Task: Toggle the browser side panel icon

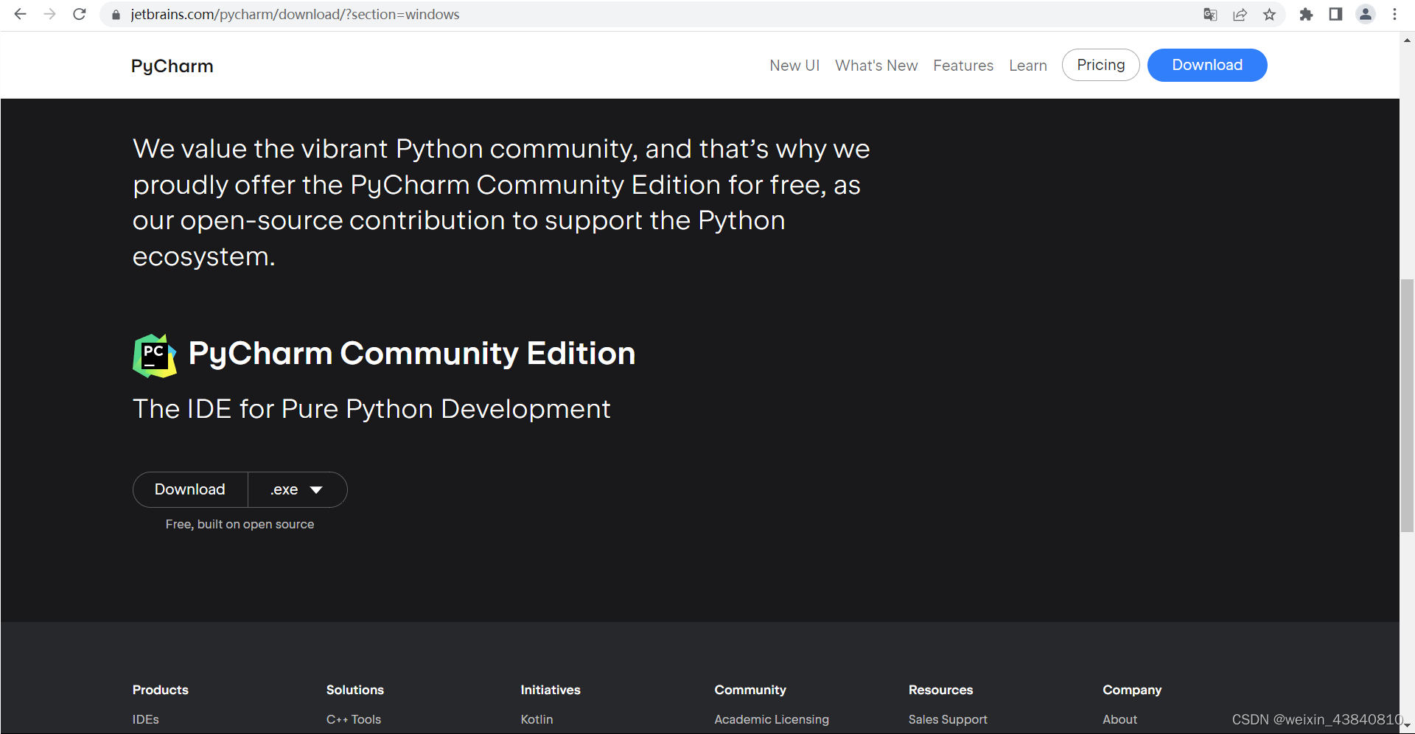Action: click(1335, 14)
